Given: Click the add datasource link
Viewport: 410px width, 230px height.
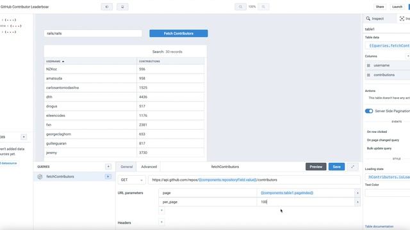Looking at the screenshot, I should pos(8,164).
